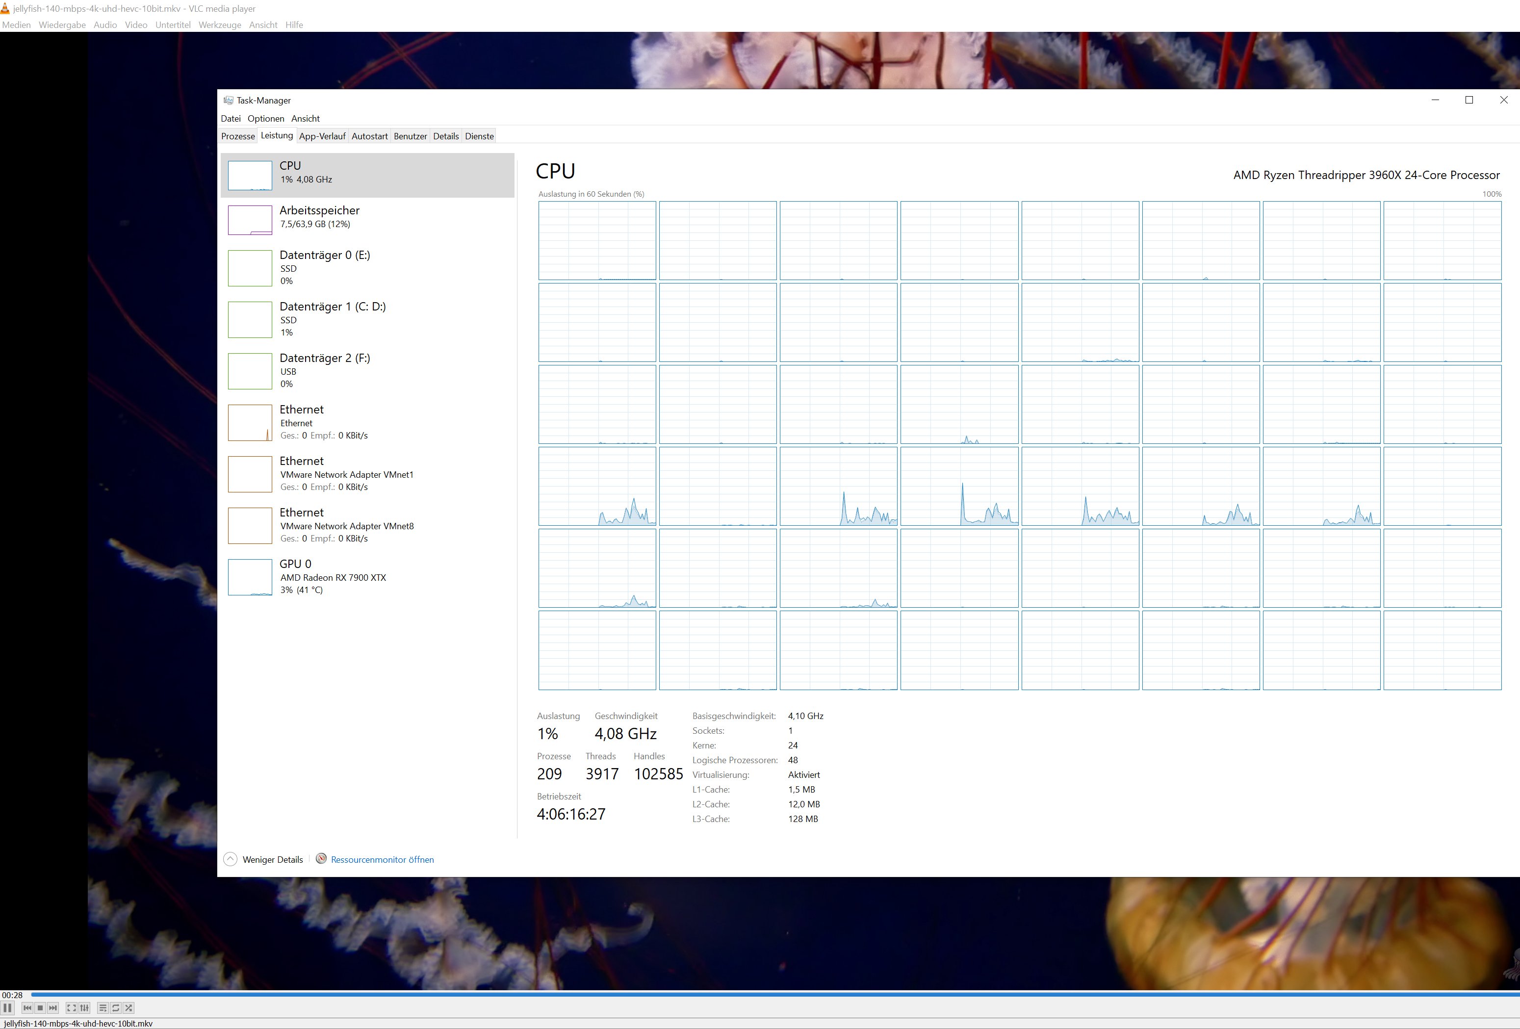
Task: Open the Dienste tab
Action: pos(479,136)
